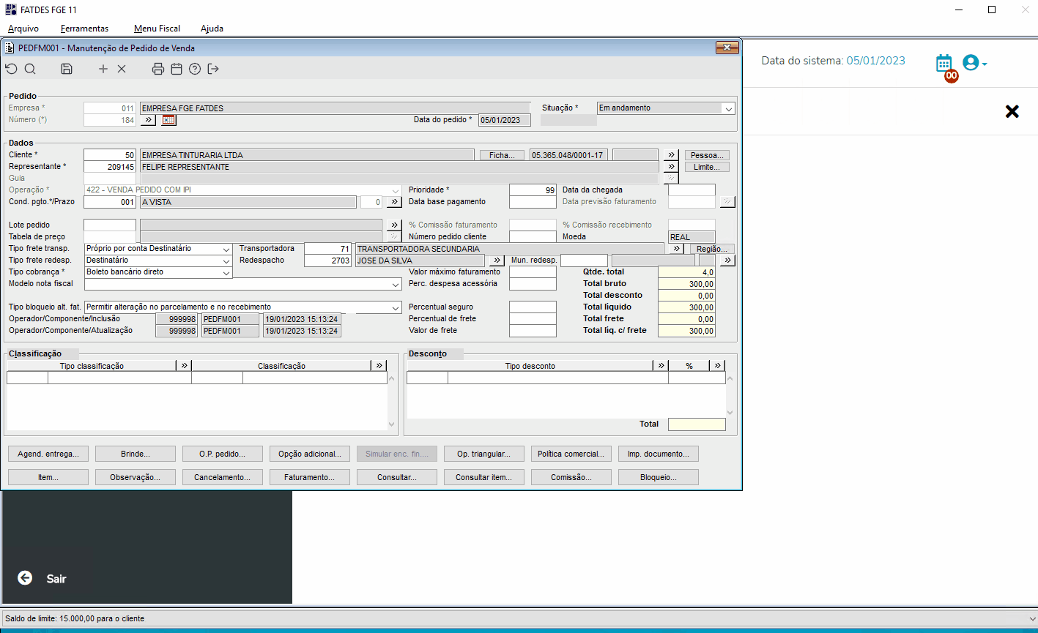Click the Cancelamento... button

point(223,477)
